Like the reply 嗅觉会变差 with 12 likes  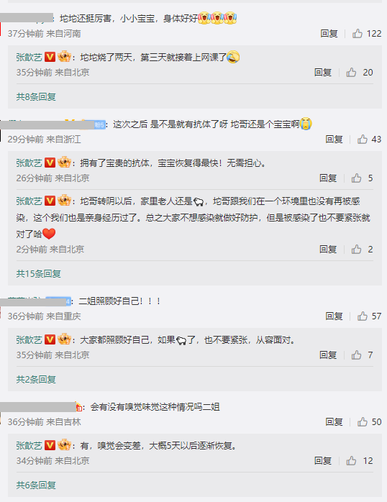[x=351, y=461]
